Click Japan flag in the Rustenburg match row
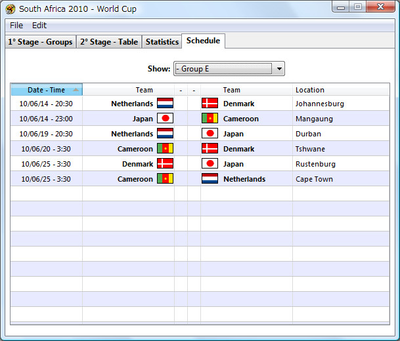The image size is (400, 341). [x=210, y=163]
